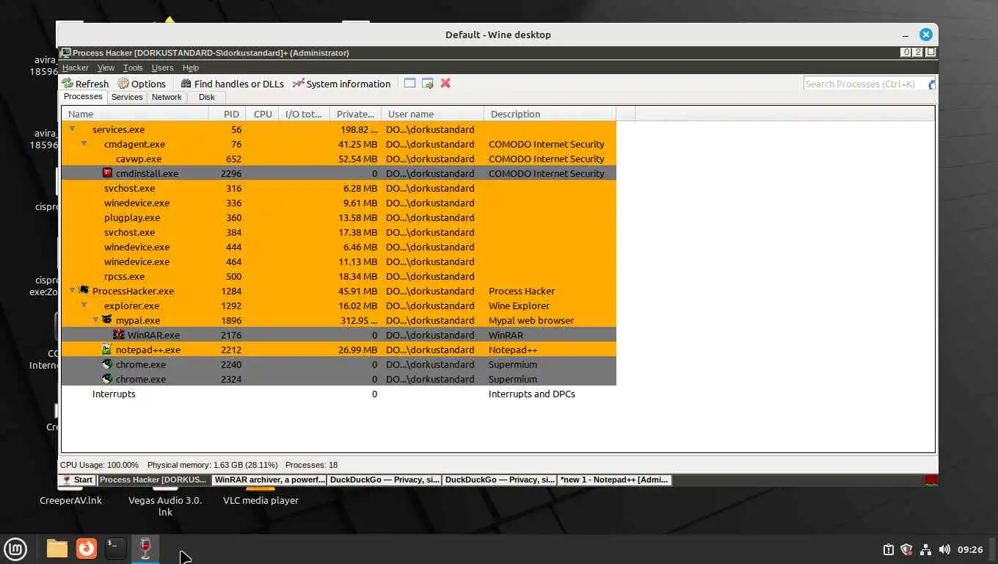This screenshot has height=564, width=998.
Task: Click the clock showing 09:26
Action: [x=970, y=549]
